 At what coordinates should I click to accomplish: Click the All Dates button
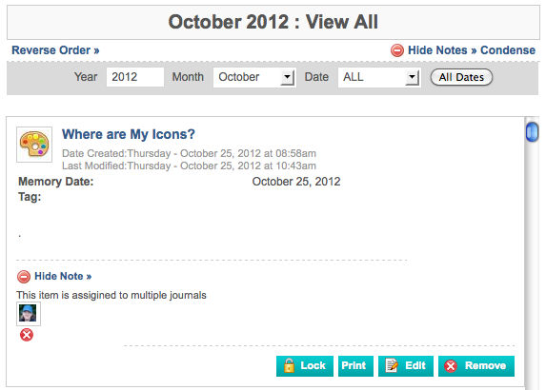pyautogui.click(x=461, y=77)
